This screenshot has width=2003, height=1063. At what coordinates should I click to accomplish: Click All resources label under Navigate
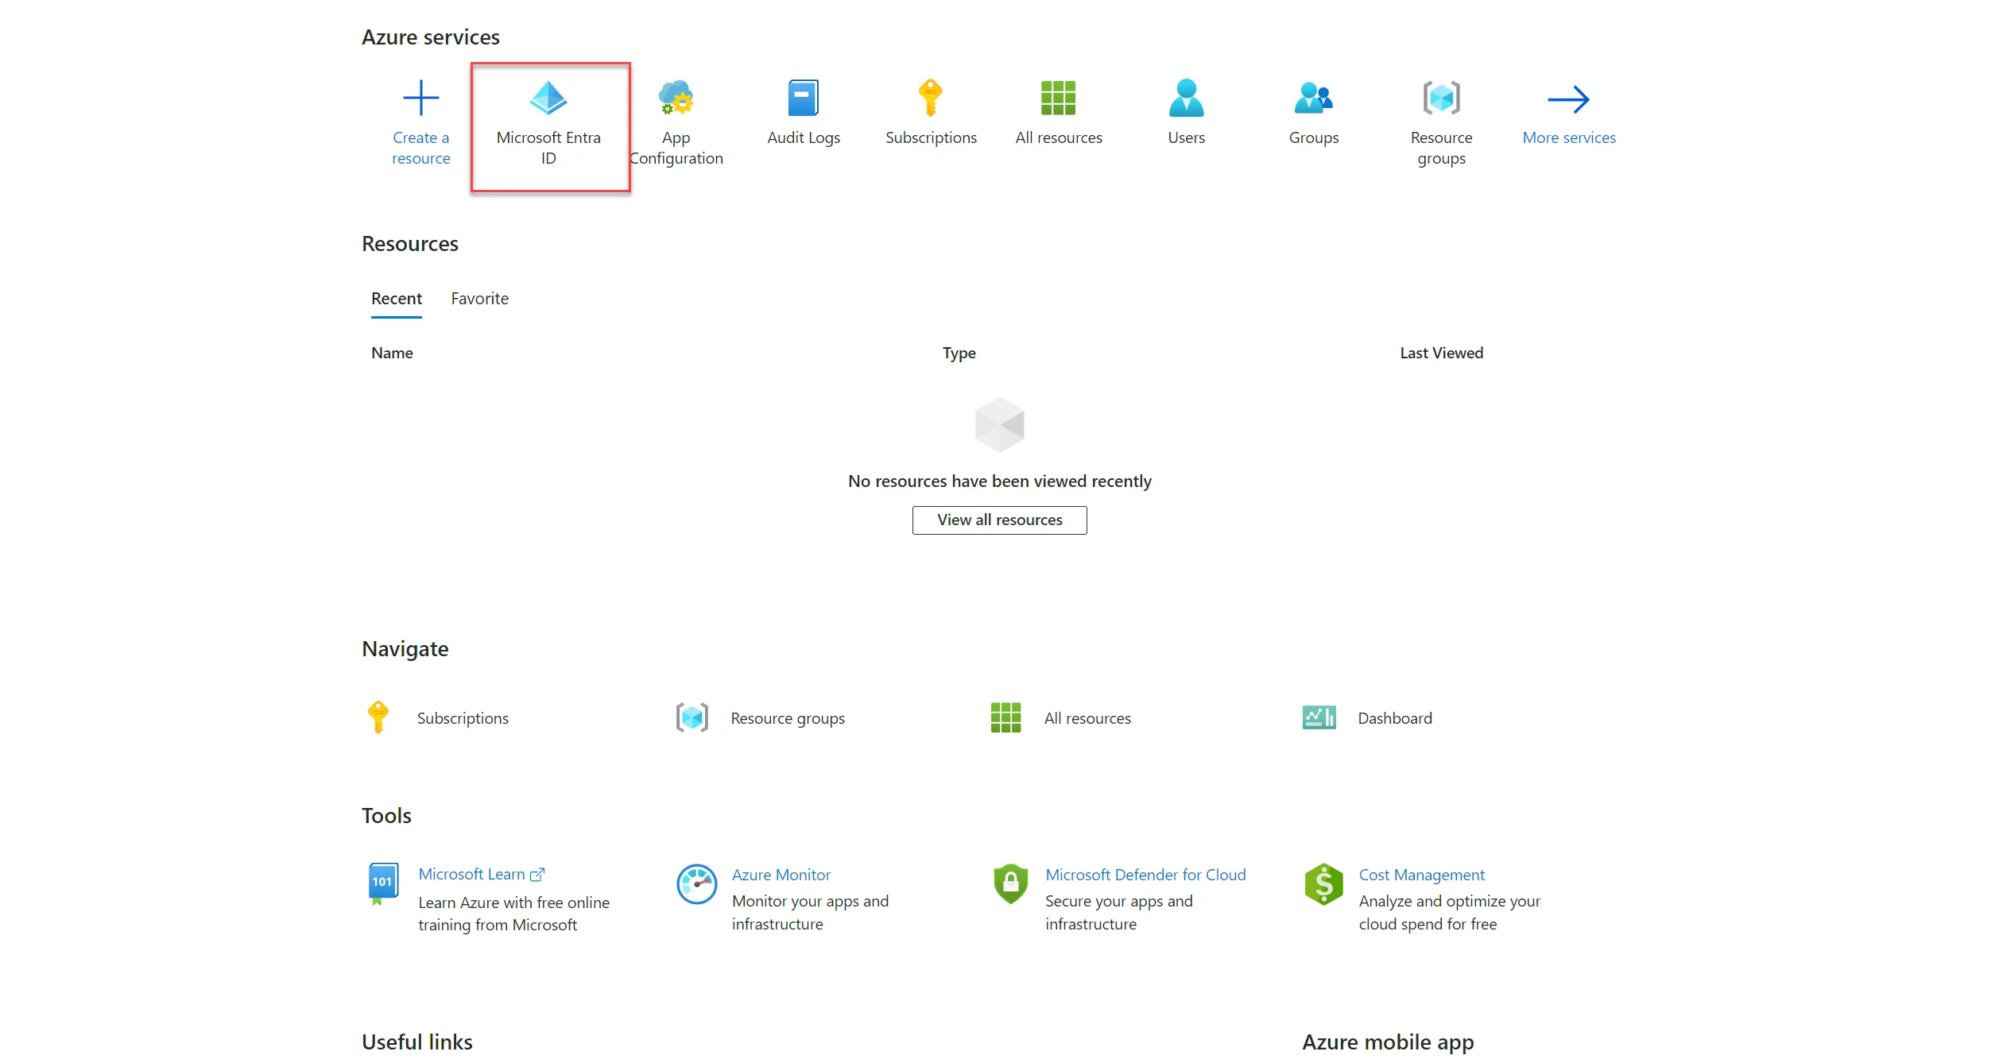[1087, 718]
